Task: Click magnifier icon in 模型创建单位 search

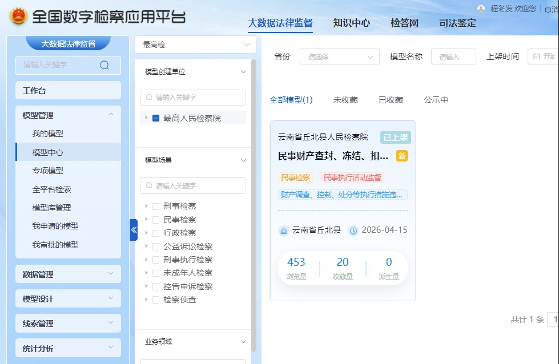Action: pyautogui.click(x=149, y=97)
